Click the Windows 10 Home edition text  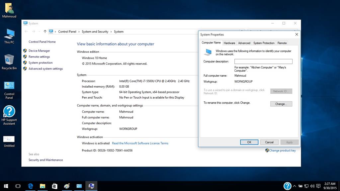pyautogui.click(x=94, y=58)
